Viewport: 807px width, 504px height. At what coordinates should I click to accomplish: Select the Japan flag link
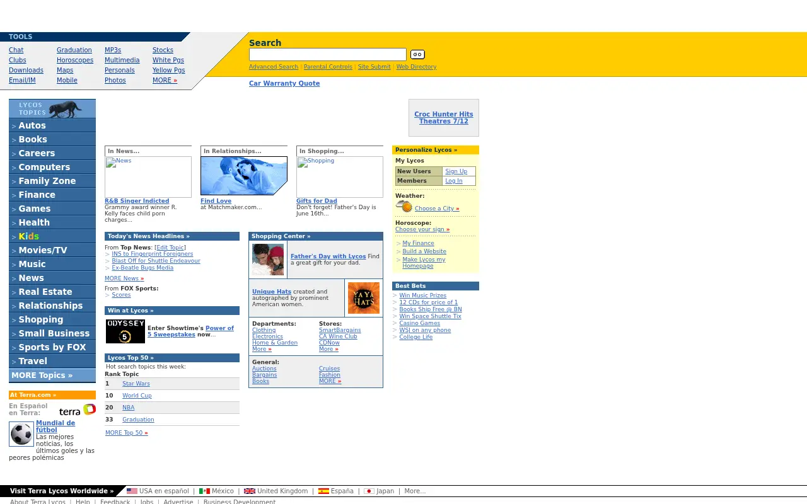click(379, 491)
